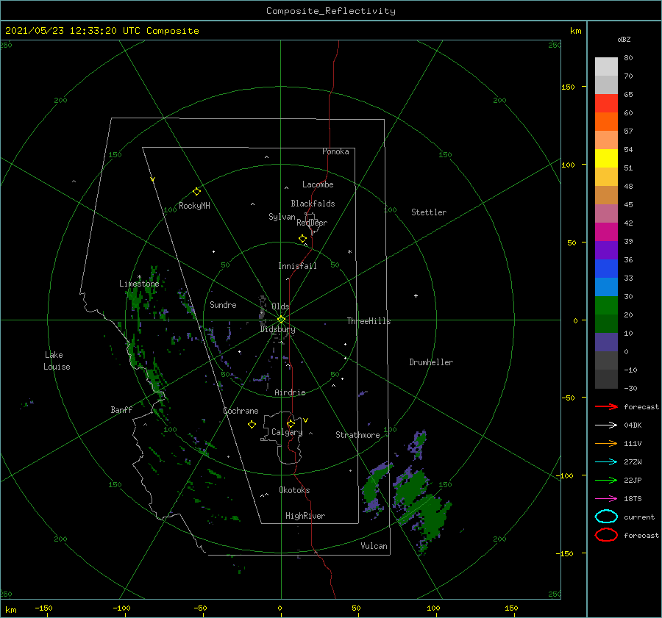Select the yellow diamond marker below RedDeer
The height and width of the screenshot is (618, 662).
coord(303,239)
